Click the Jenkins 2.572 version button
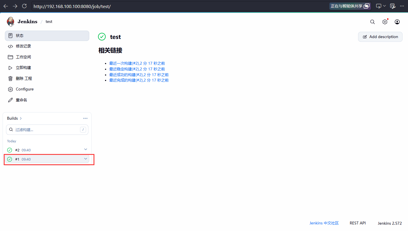This screenshot has width=408, height=231. [390, 223]
